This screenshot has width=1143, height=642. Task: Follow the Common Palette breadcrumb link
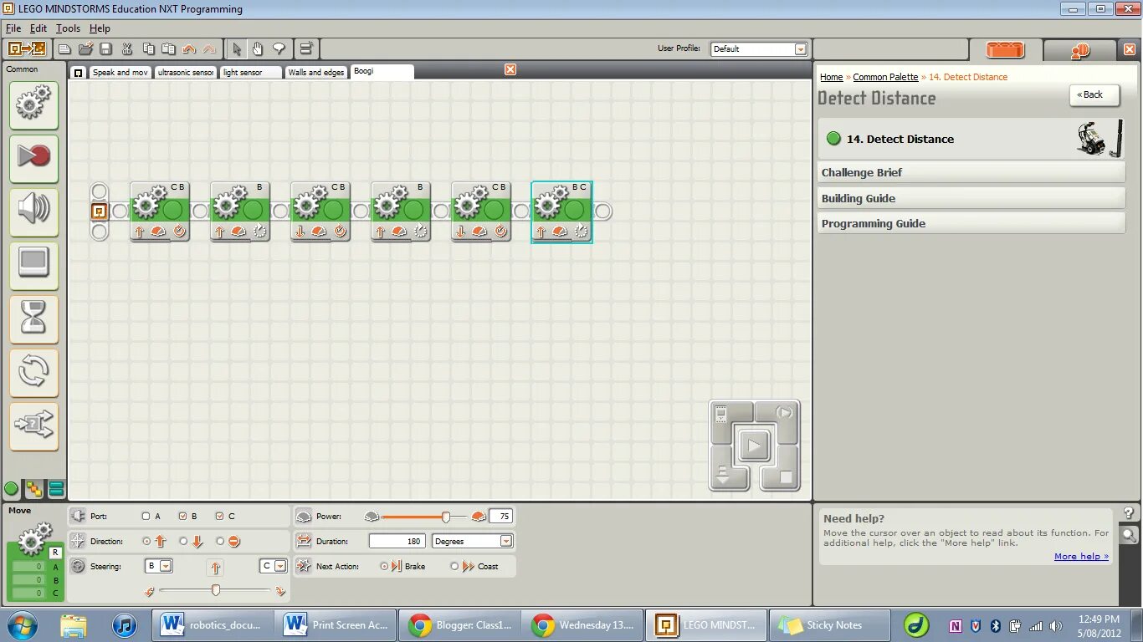point(885,77)
